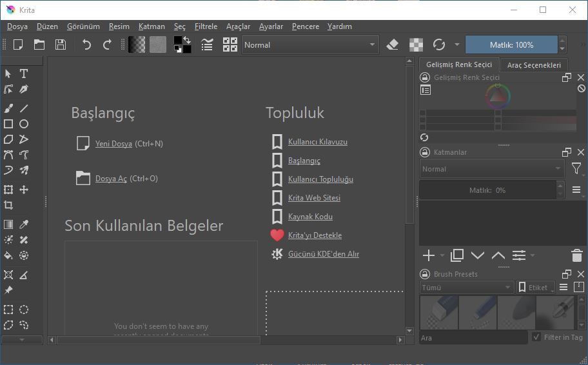Select the Bezier Curve tool

click(8, 155)
